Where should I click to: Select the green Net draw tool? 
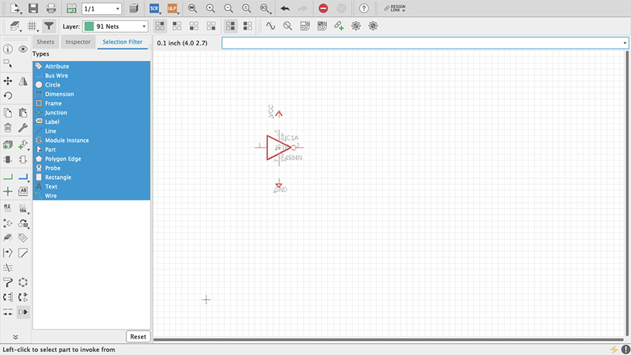pos(7,177)
